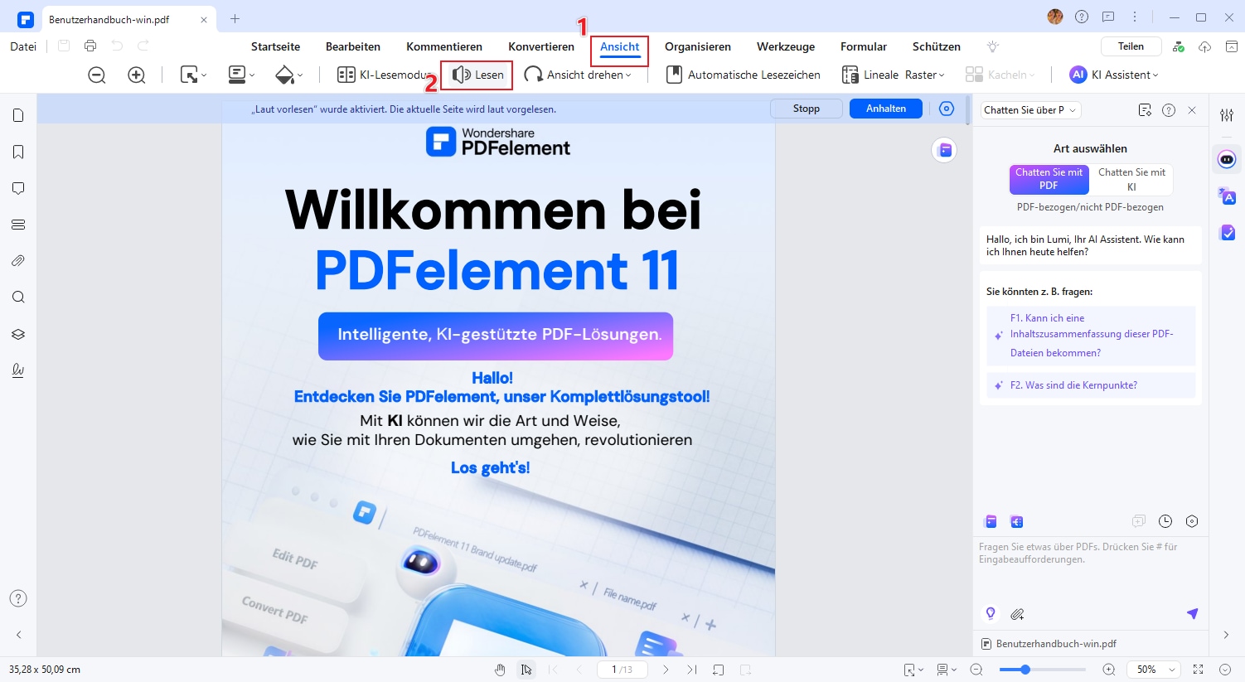Open the Konvertieren tab

(x=541, y=46)
